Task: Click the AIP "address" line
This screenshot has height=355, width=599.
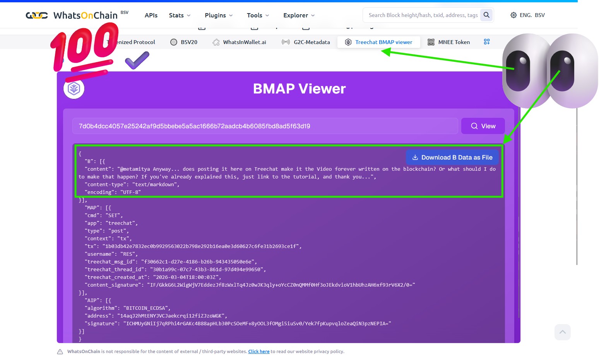Action: [x=156, y=316]
